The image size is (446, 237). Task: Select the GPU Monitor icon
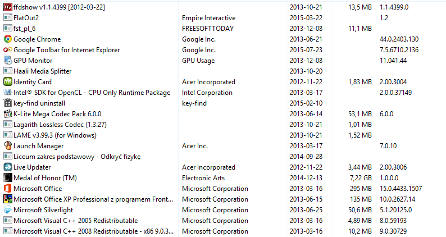click(x=8, y=60)
